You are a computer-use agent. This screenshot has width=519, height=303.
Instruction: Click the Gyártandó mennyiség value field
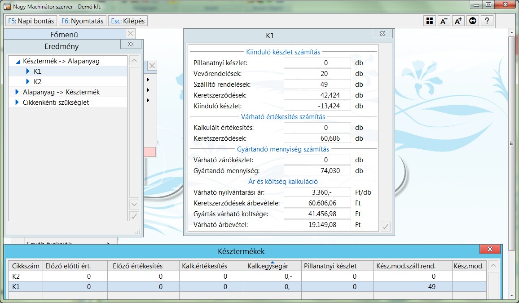click(x=317, y=171)
